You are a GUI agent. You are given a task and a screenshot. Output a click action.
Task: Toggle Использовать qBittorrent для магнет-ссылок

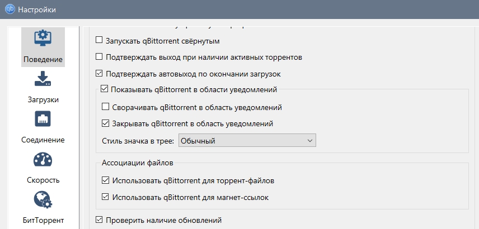(x=105, y=197)
